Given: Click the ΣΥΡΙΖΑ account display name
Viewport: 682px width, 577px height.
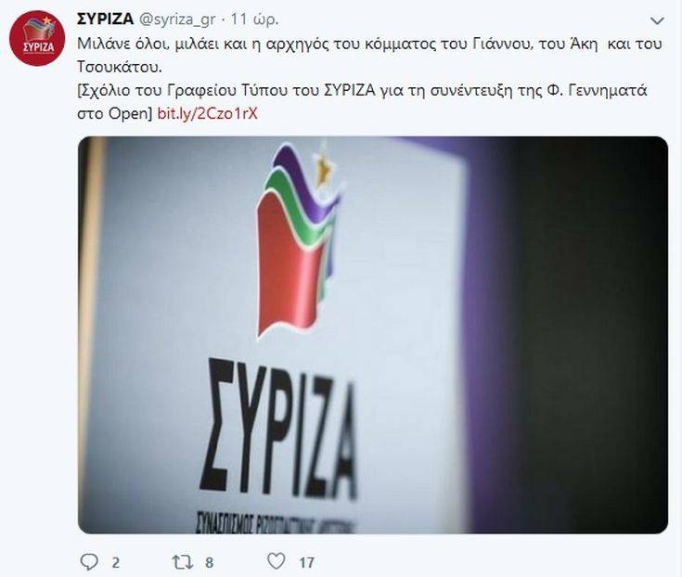Looking at the screenshot, I should coord(105,19).
